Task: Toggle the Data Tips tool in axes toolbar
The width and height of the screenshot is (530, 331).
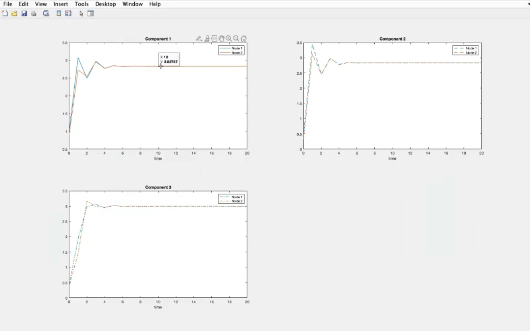Action: coord(214,38)
